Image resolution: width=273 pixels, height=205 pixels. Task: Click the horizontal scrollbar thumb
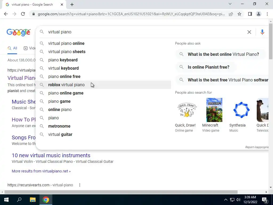(121, 192)
